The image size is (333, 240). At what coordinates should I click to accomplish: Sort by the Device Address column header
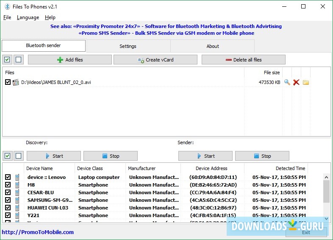(x=212, y=168)
